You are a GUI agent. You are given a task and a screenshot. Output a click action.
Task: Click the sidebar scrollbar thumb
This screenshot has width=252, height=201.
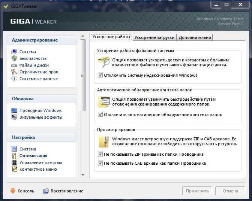(x=82, y=75)
